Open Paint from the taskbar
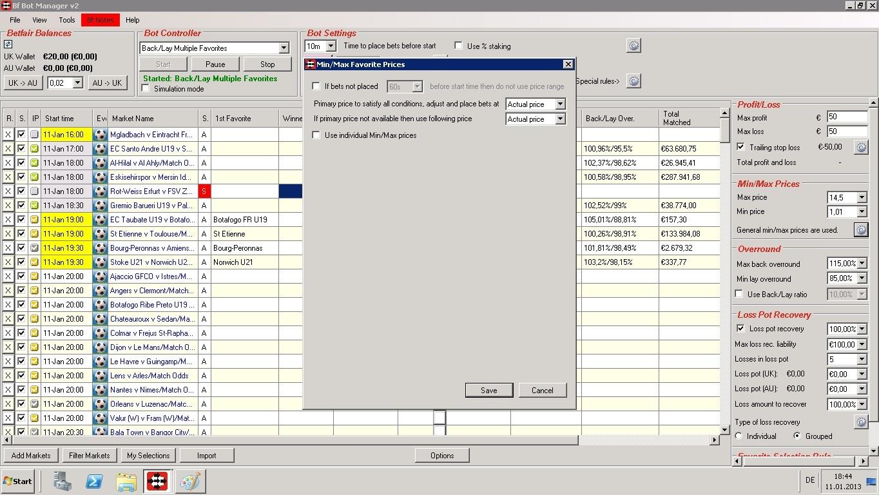This screenshot has height=495, width=879. coord(191,481)
